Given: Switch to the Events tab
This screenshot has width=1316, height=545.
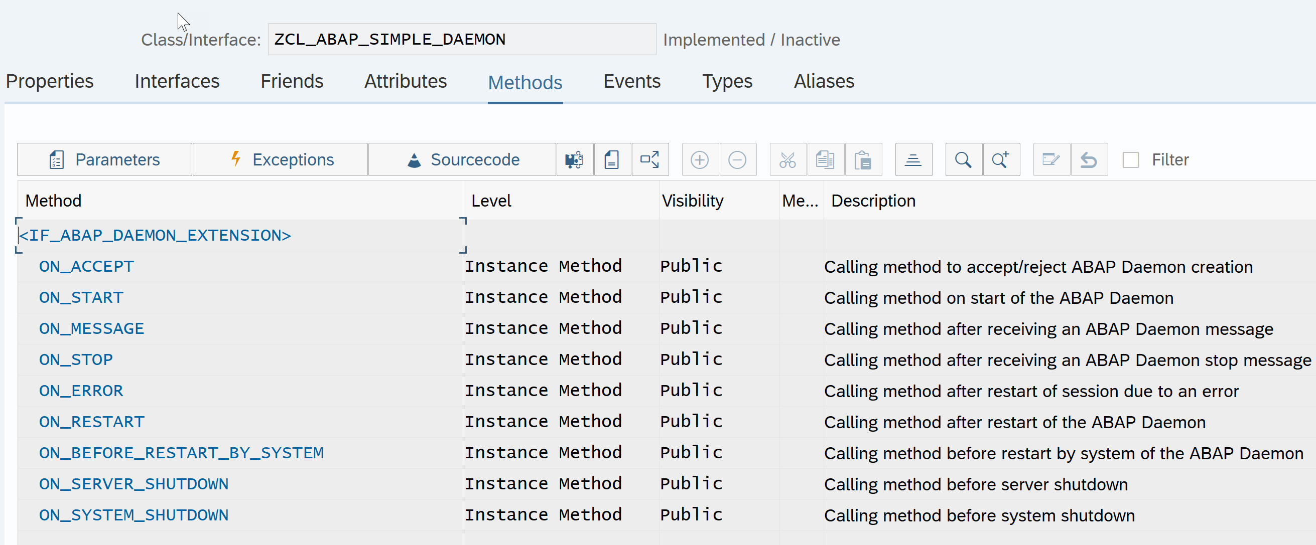Looking at the screenshot, I should click(x=631, y=81).
